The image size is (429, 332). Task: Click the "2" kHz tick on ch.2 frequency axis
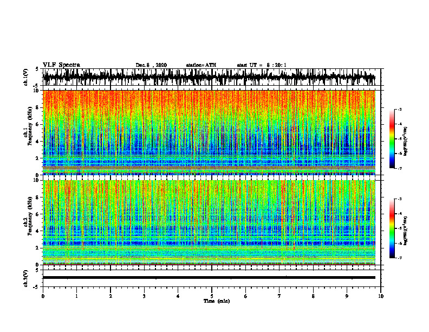38,248
